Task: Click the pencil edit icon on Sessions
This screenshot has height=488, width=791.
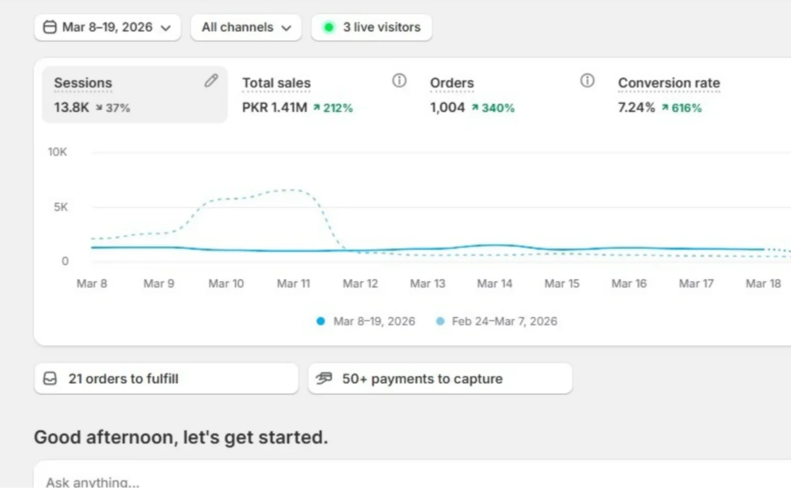Action: click(x=211, y=80)
